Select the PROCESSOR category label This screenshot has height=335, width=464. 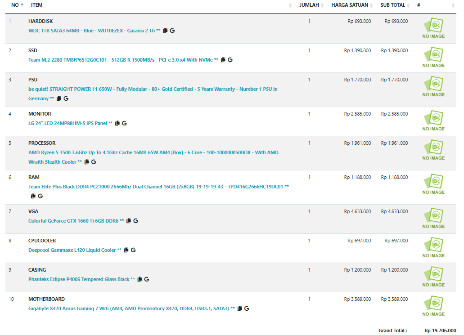coord(42,143)
